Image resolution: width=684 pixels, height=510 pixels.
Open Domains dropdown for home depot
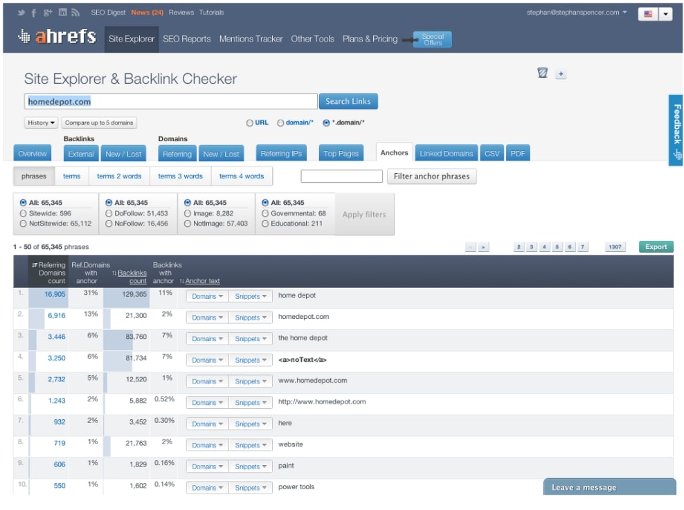click(207, 296)
